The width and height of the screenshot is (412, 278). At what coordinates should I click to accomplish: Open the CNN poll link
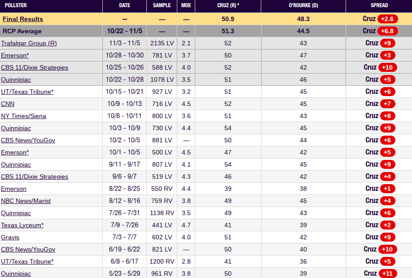pyautogui.click(x=8, y=104)
